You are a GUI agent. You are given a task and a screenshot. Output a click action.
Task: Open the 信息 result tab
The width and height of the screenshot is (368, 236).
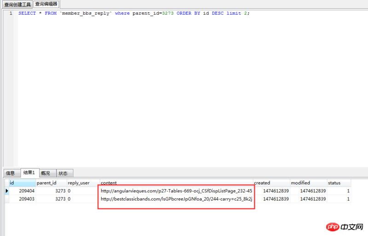pyautogui.click(x=10, y=173)
